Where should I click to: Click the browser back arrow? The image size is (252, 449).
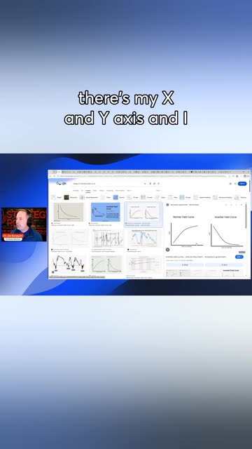[50, 176]
